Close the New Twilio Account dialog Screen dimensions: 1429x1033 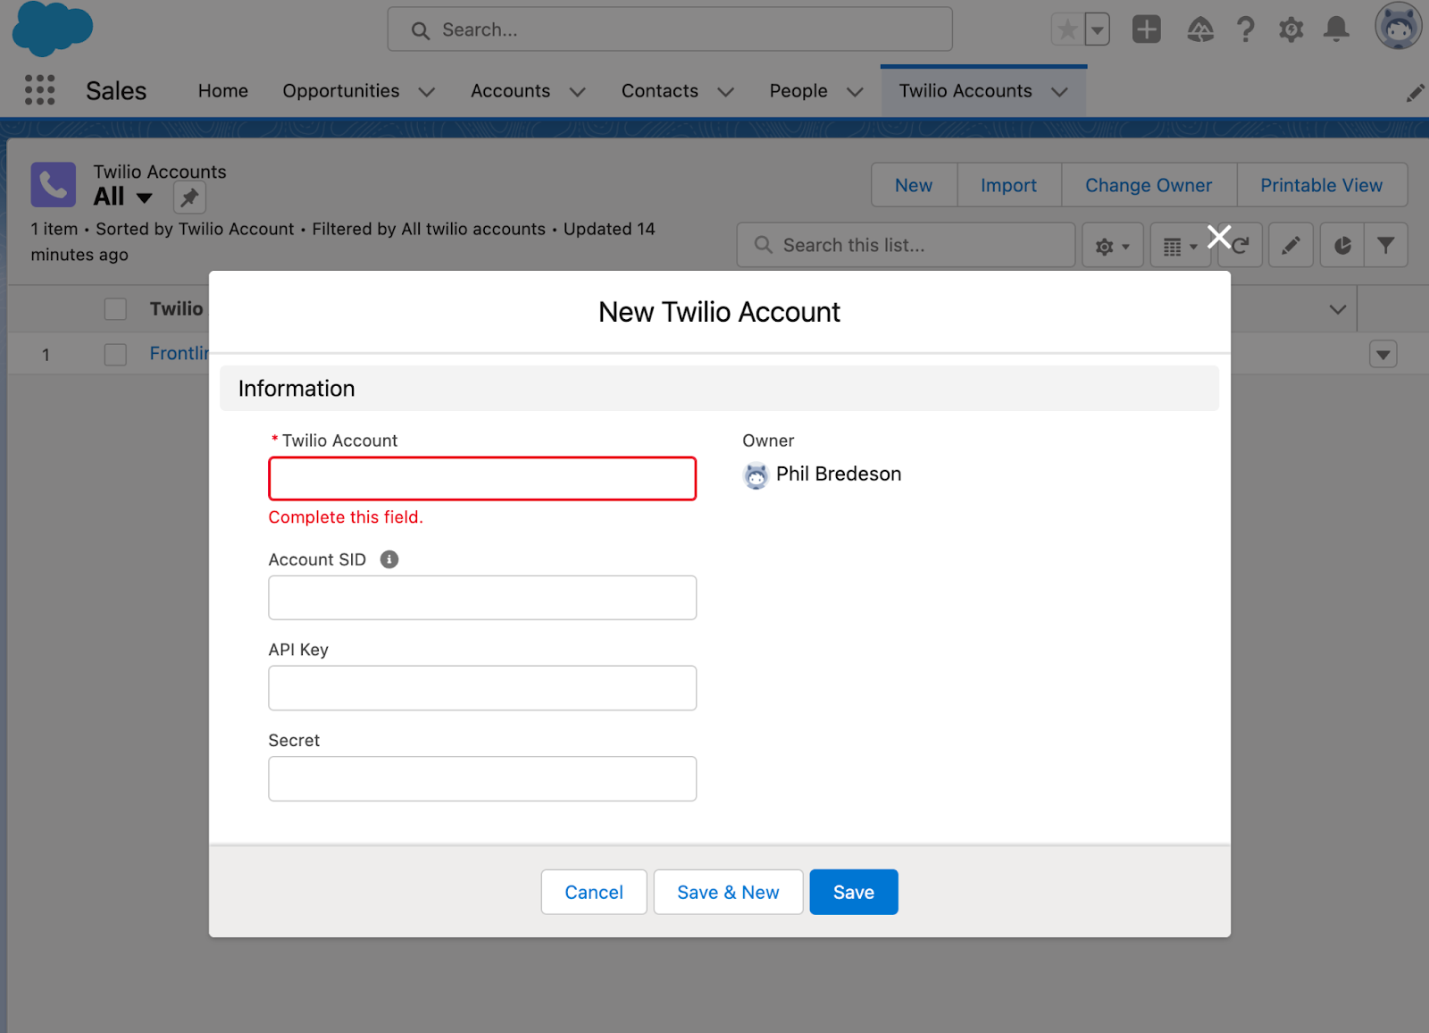1219,237
